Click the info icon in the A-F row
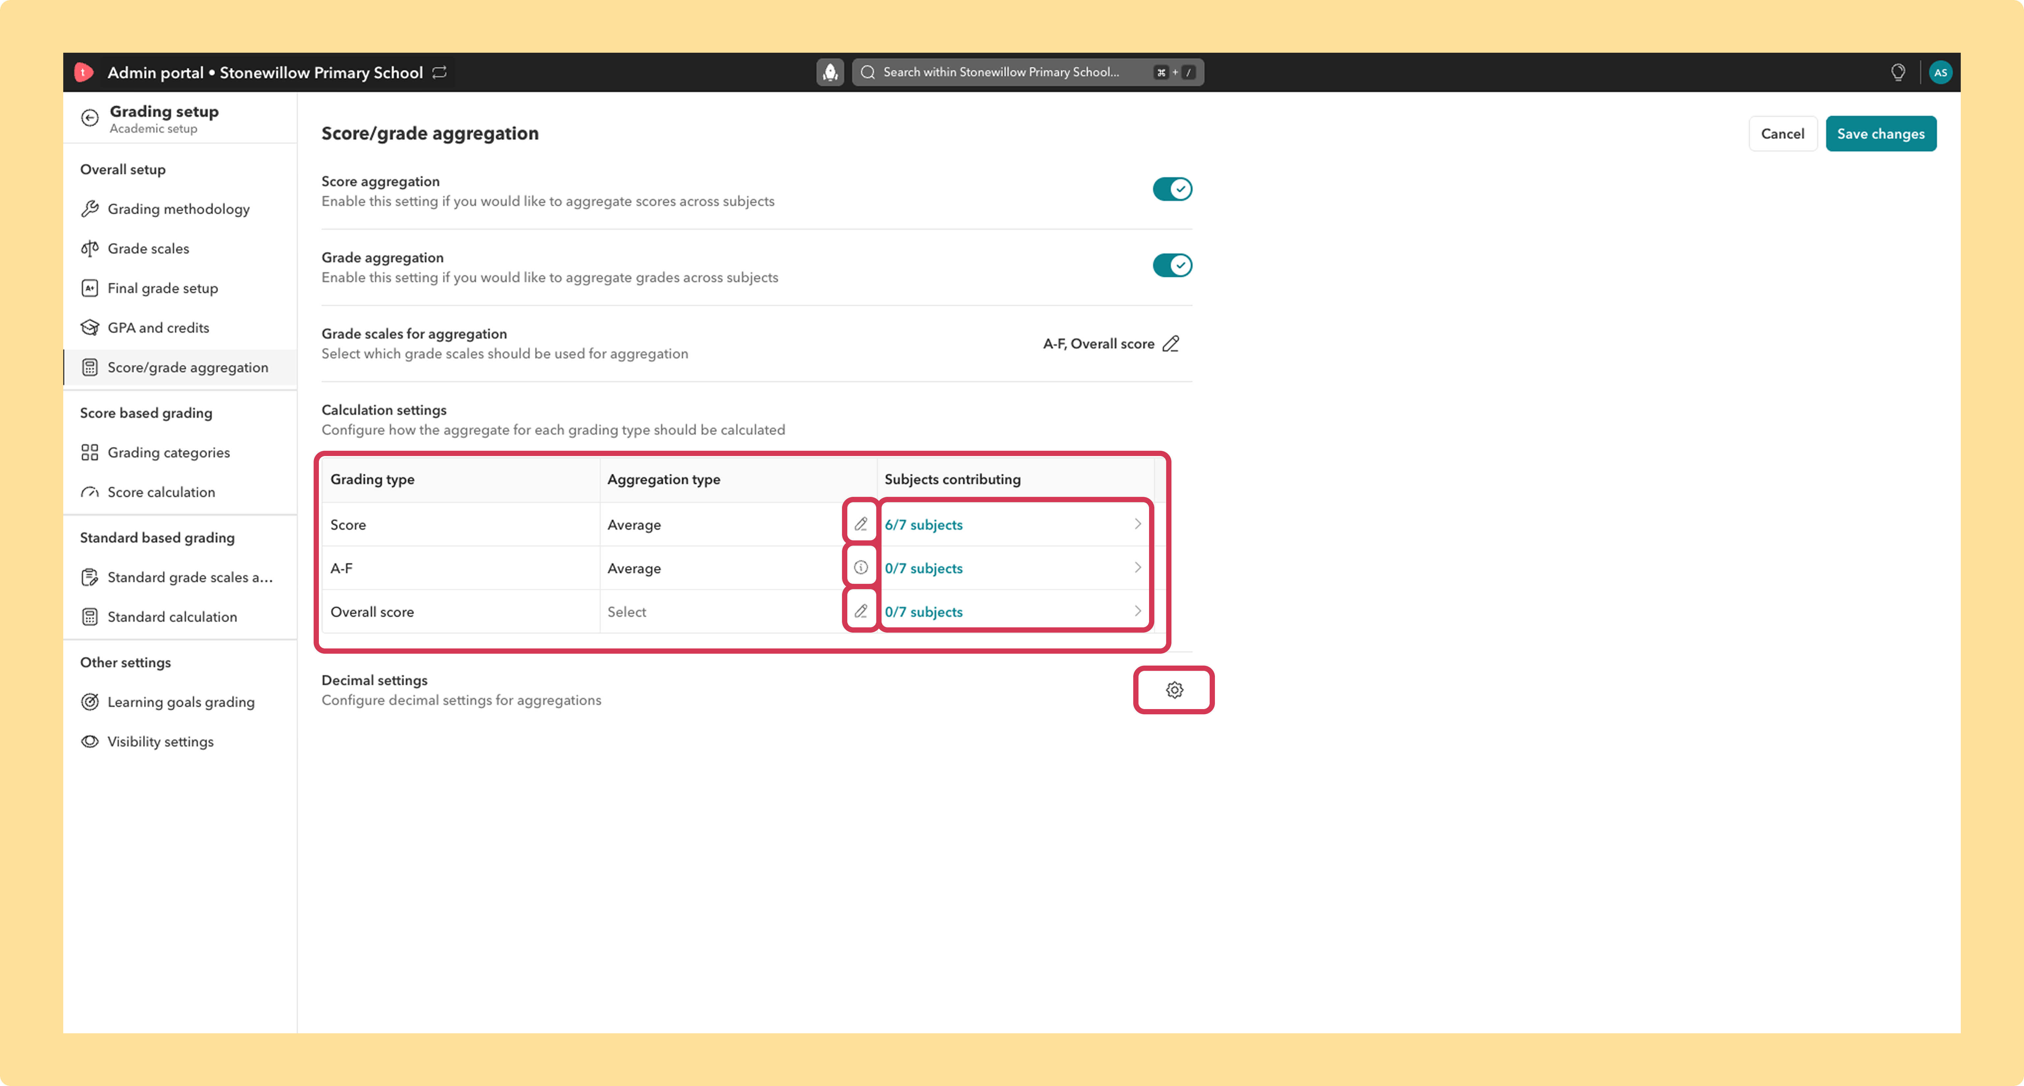Viewport: 2024px width, 1086px height. pos(861,567)
